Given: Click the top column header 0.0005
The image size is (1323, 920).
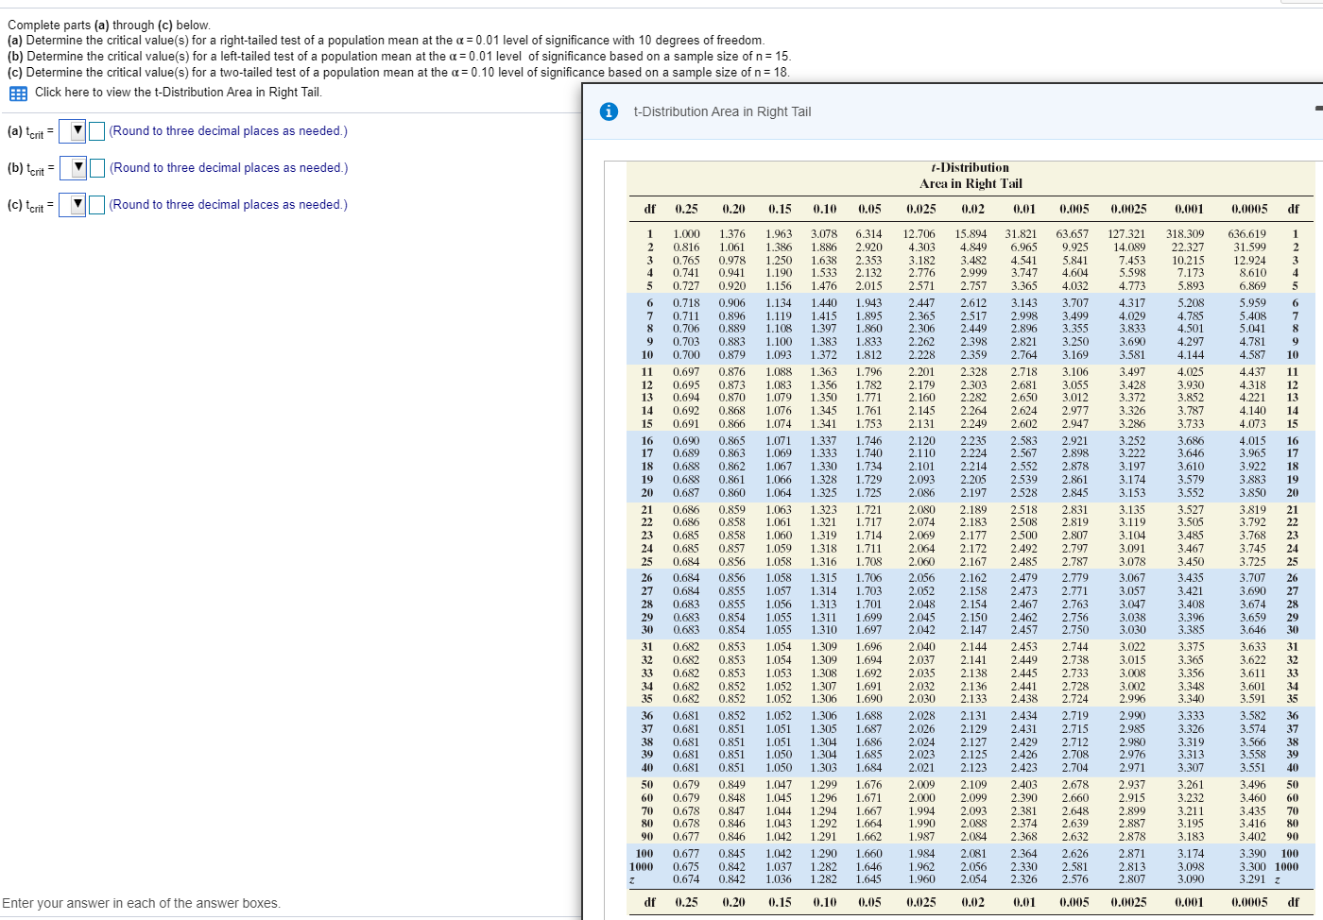Looking at the screenshot, I should tap(1249, 210).
